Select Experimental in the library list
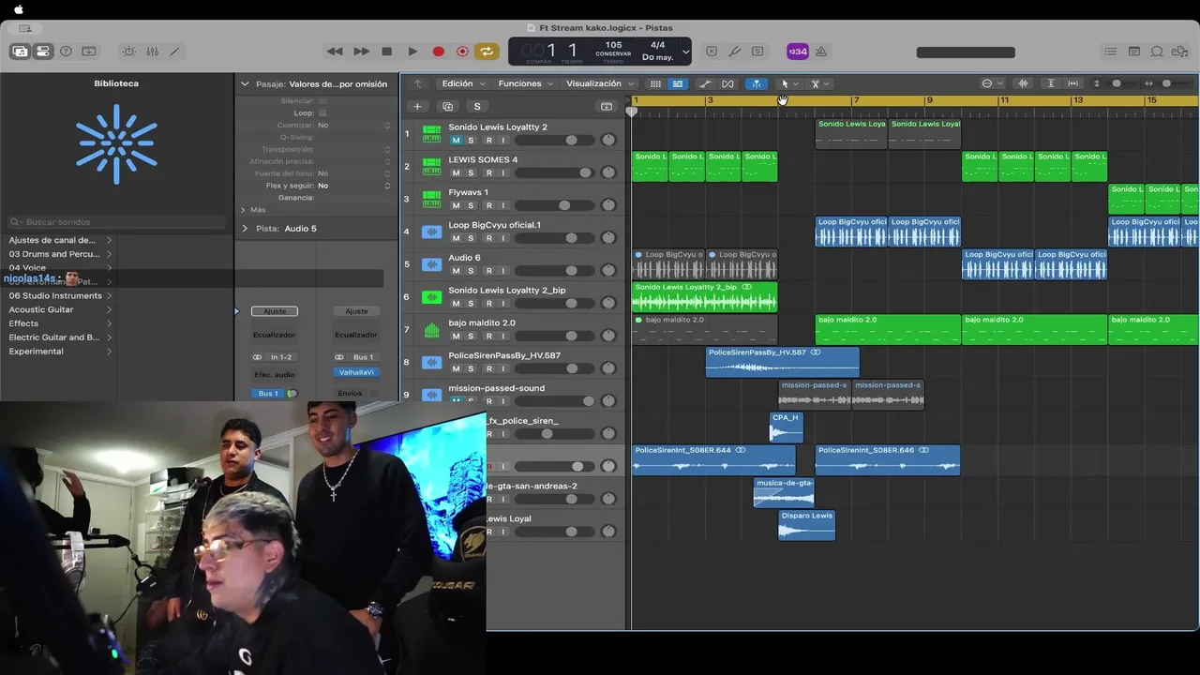Screen dimensions: 1200x675 click(x=37, y=352)
